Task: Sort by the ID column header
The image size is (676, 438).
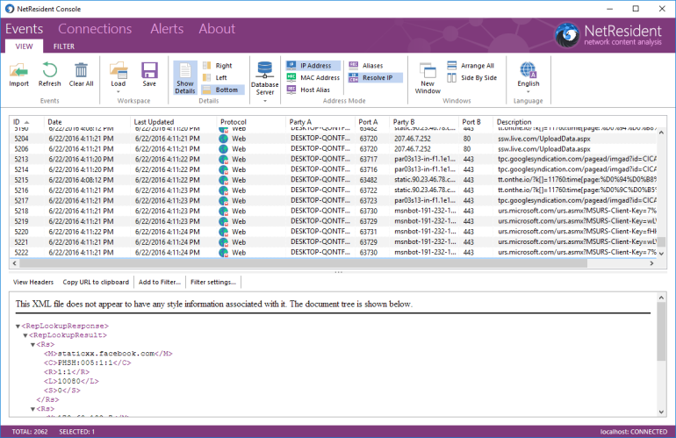Action: tap(26, 122)
